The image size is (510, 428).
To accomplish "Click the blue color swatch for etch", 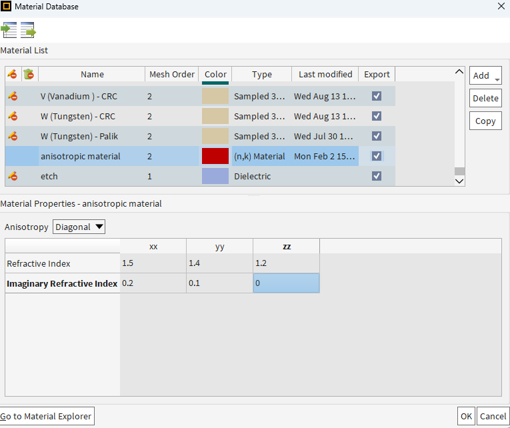I will coord(215,176).
